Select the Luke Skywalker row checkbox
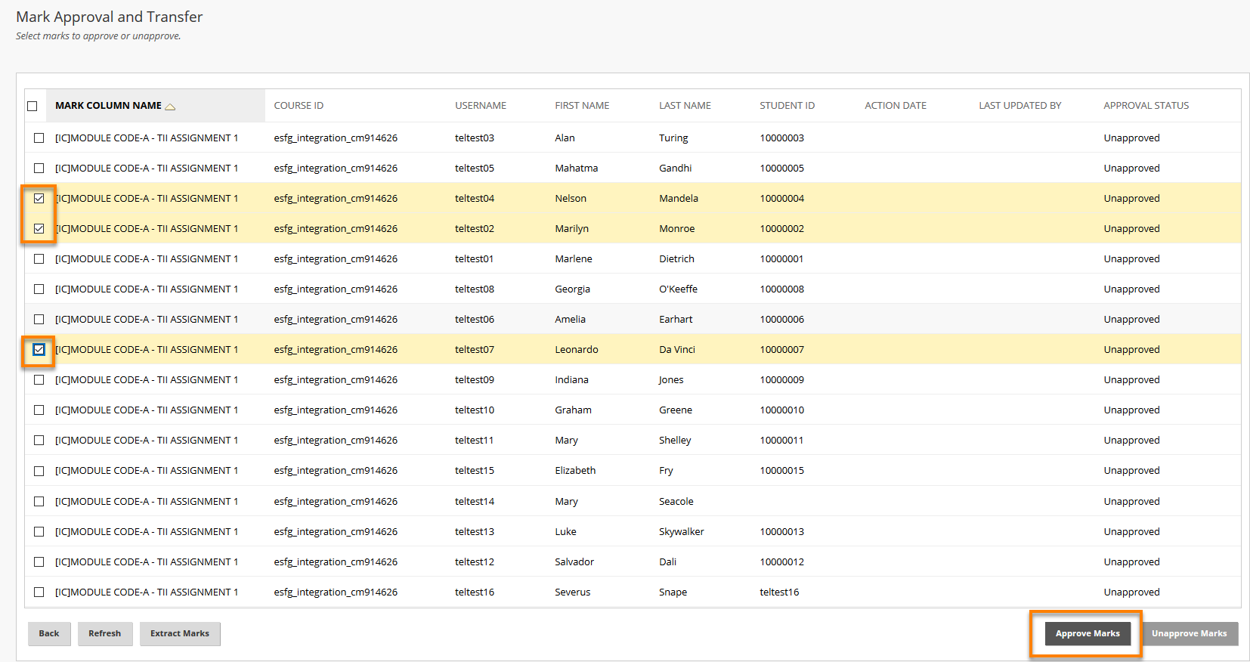 click(x=39, y=532)
